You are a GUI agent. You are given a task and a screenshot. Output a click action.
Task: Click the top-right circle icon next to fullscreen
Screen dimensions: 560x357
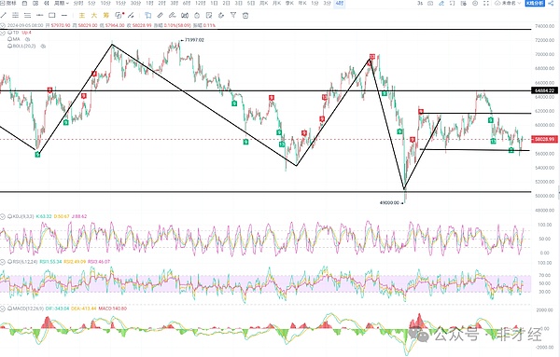475,3
